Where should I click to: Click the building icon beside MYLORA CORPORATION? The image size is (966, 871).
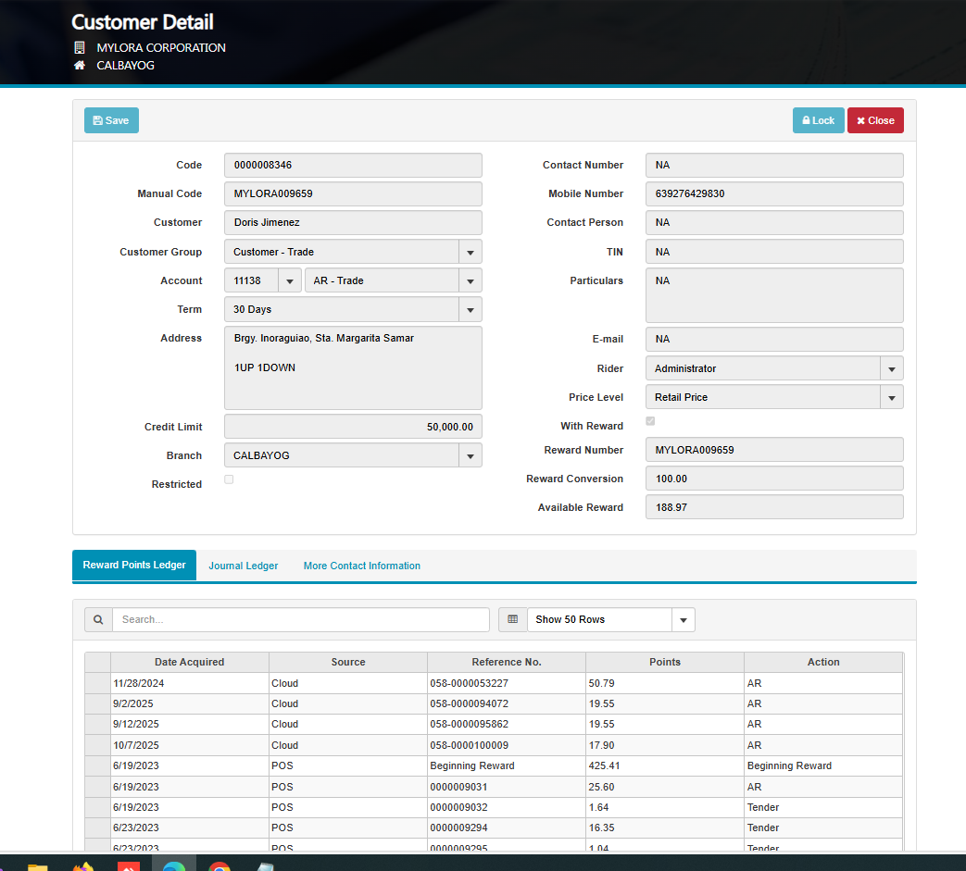click(x=80, y=47)
